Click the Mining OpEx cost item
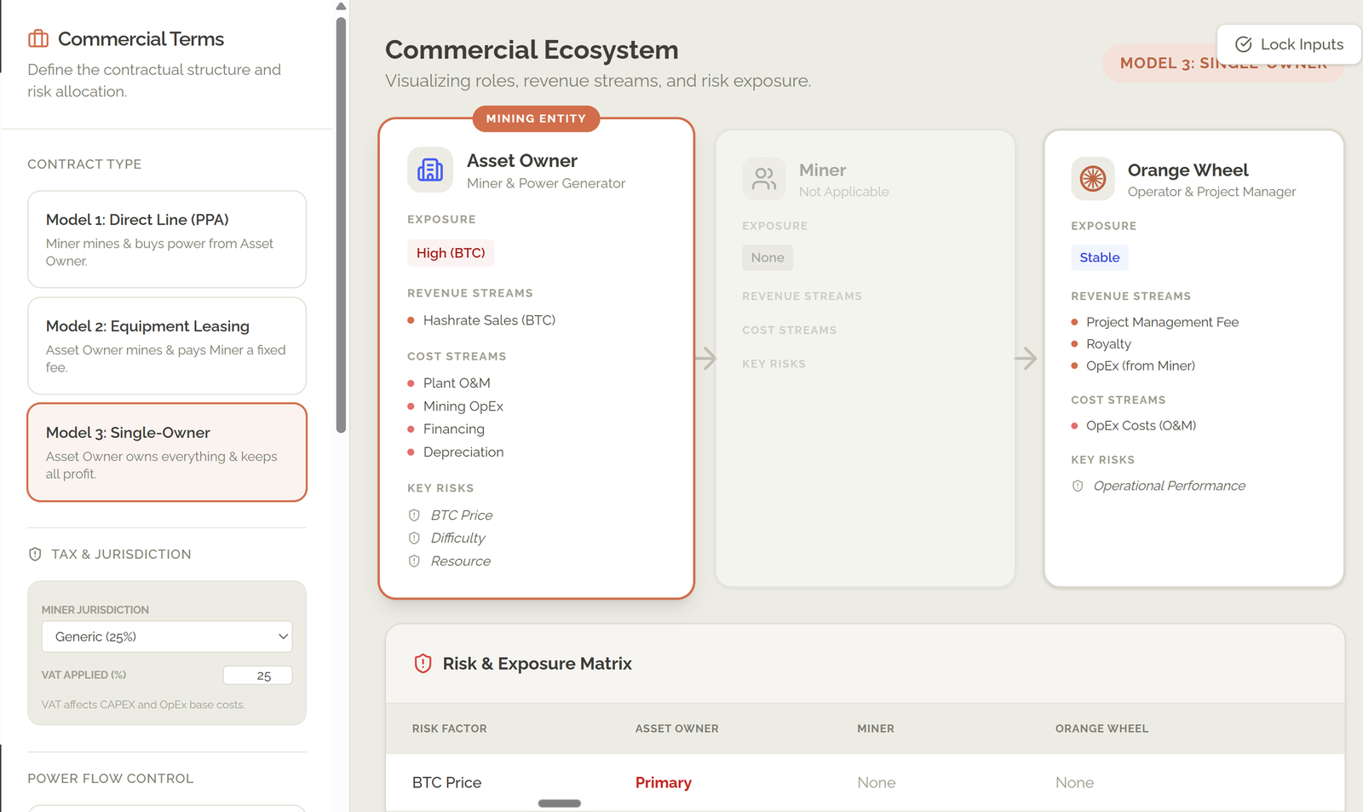The width and height of the screenshot is (1363, 812). coord(463,406)
